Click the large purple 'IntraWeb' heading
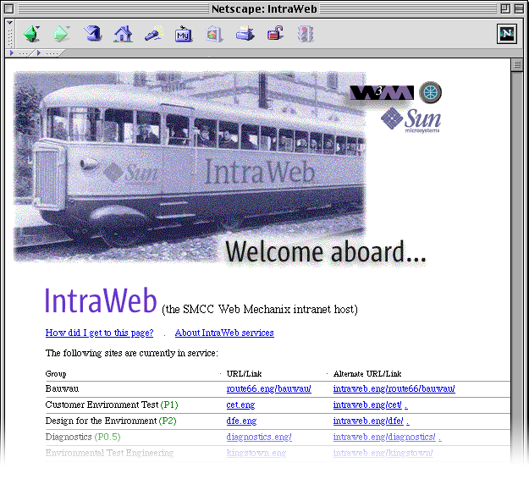The height and width of the screenshot is (479, 529). [101, 300]
